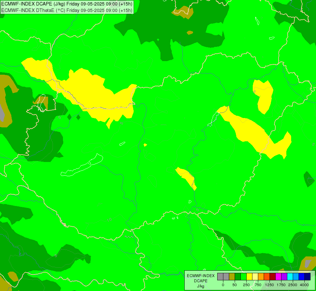Image resolution: width=316 pixels, height=291 pixels.
Task: Click legend scale value 2500
Action: 293,285
